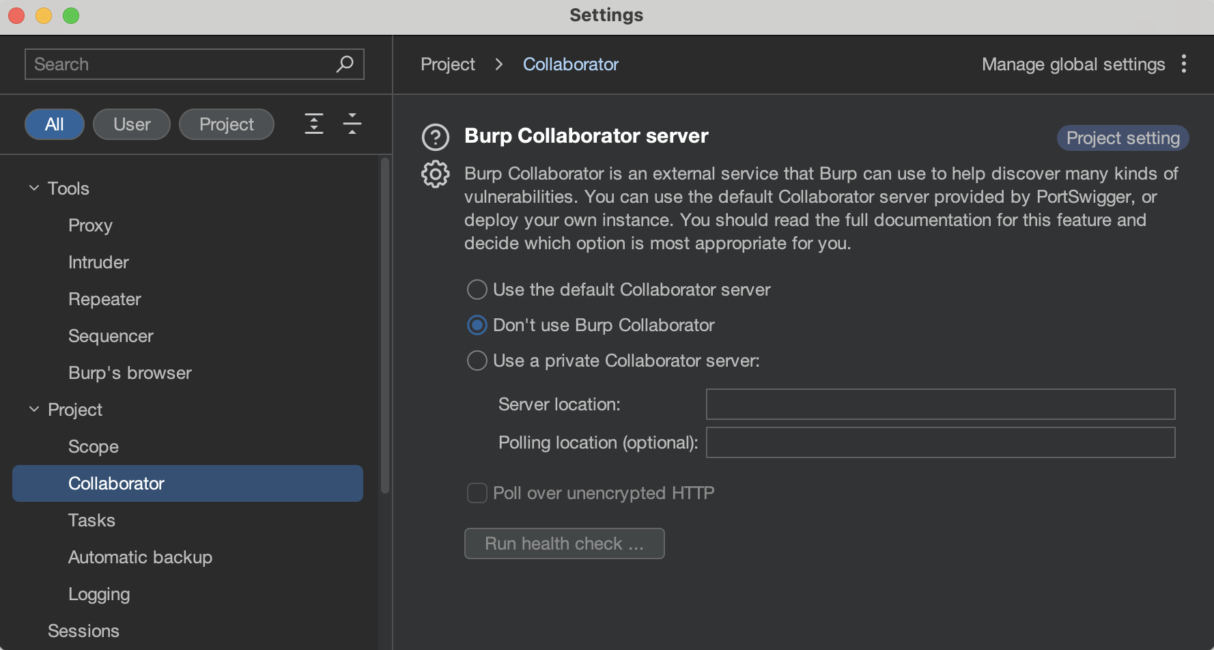Filter settings by User
This screenshot has height=650, width=1214.
132,124
